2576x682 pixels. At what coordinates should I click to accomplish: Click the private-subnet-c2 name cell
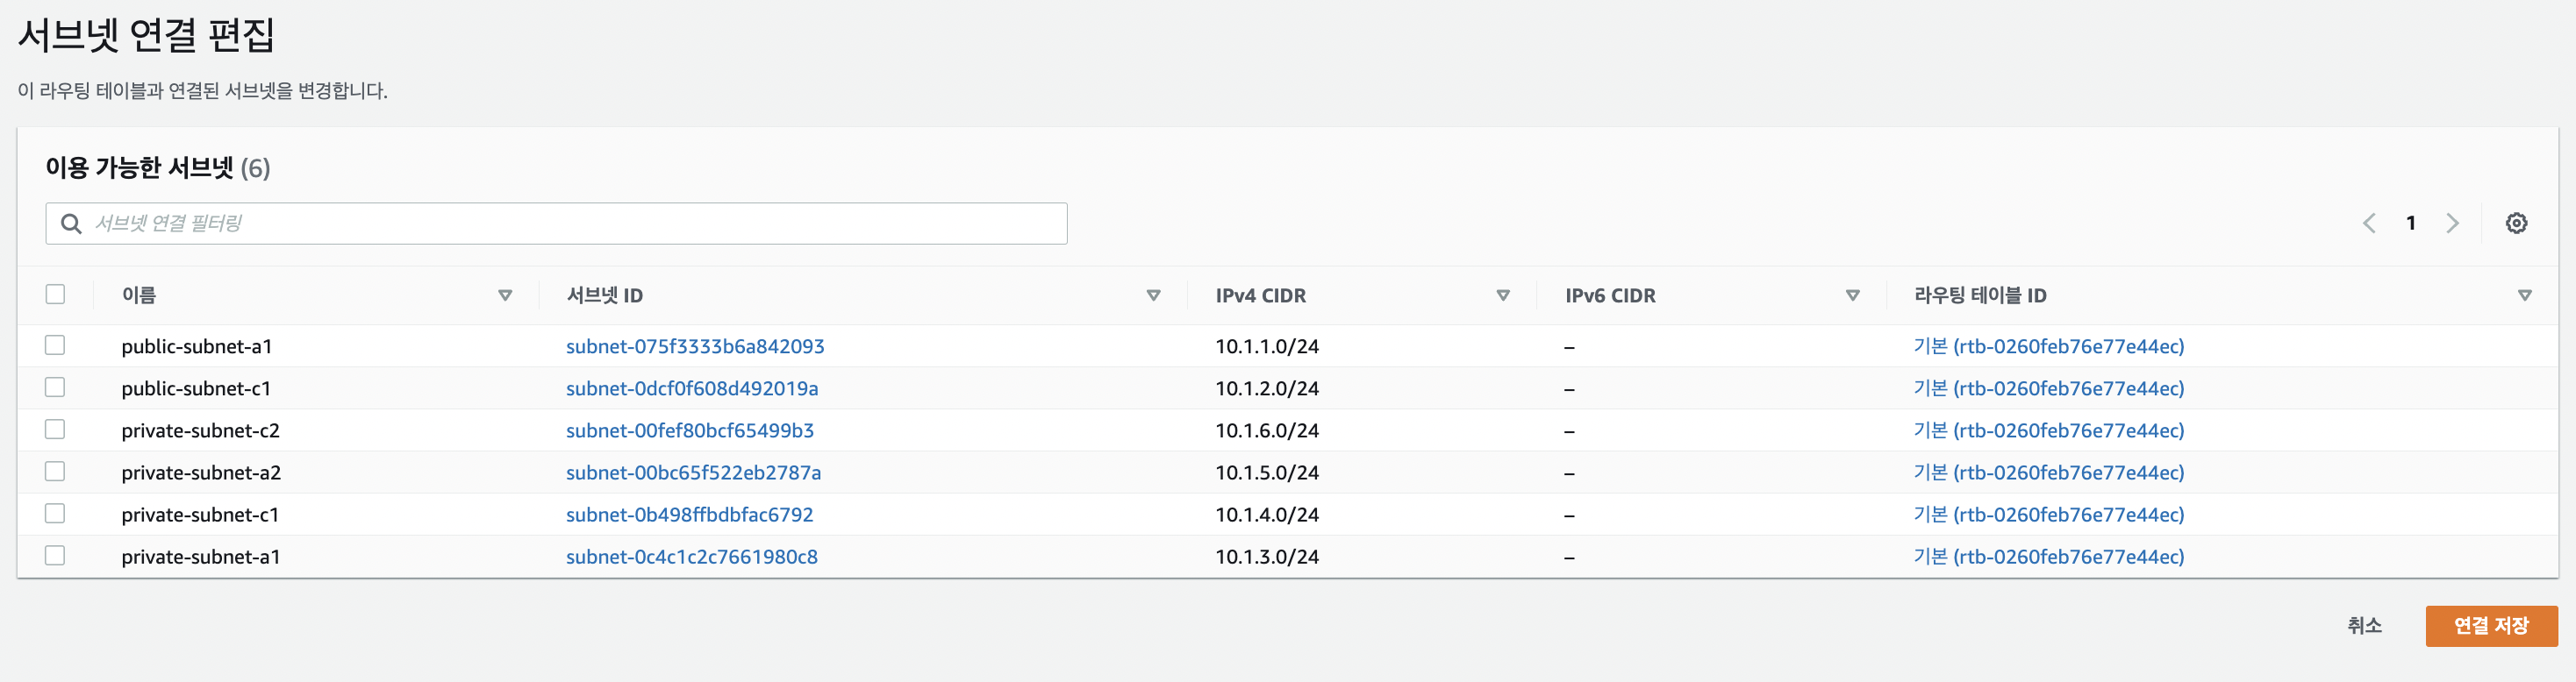[x=200, y=430]
